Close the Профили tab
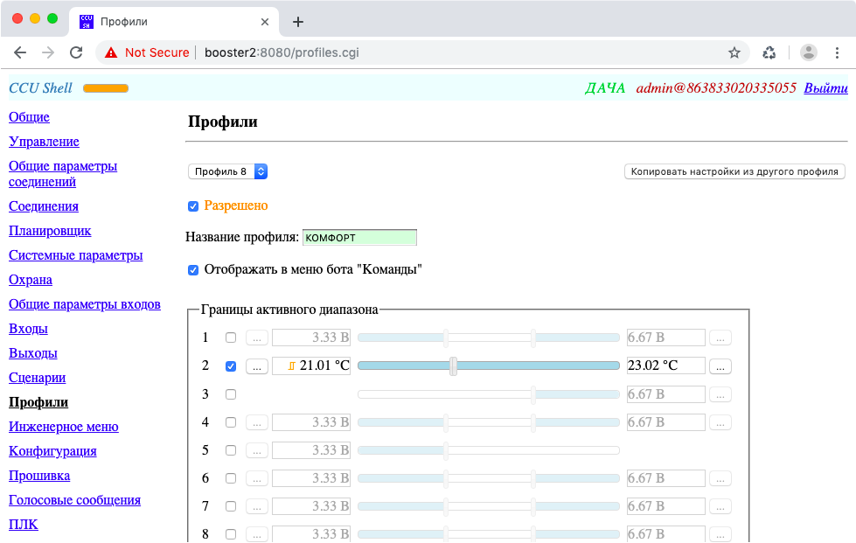The image size is (856, 543). coord(265,22)
